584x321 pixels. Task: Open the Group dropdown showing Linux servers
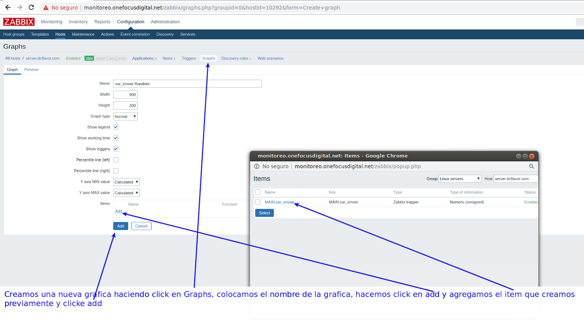(460, 179)
